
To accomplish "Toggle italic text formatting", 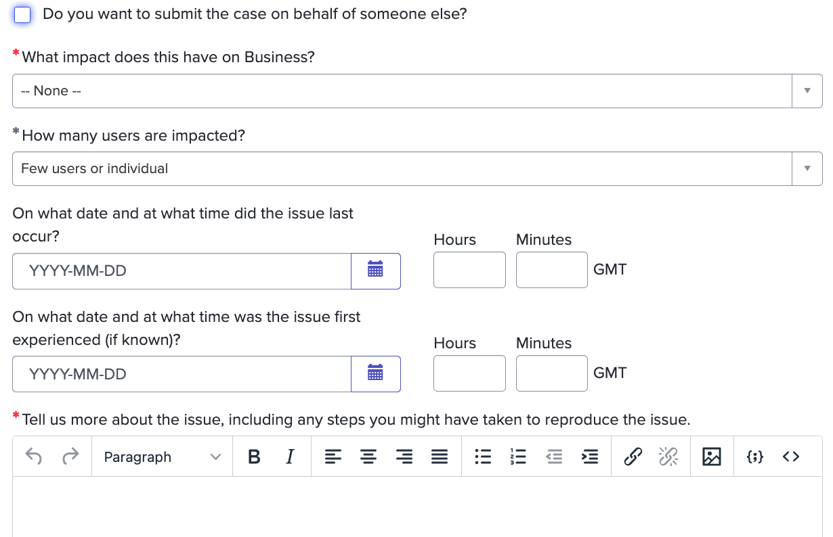I will (x=290, y=457).
